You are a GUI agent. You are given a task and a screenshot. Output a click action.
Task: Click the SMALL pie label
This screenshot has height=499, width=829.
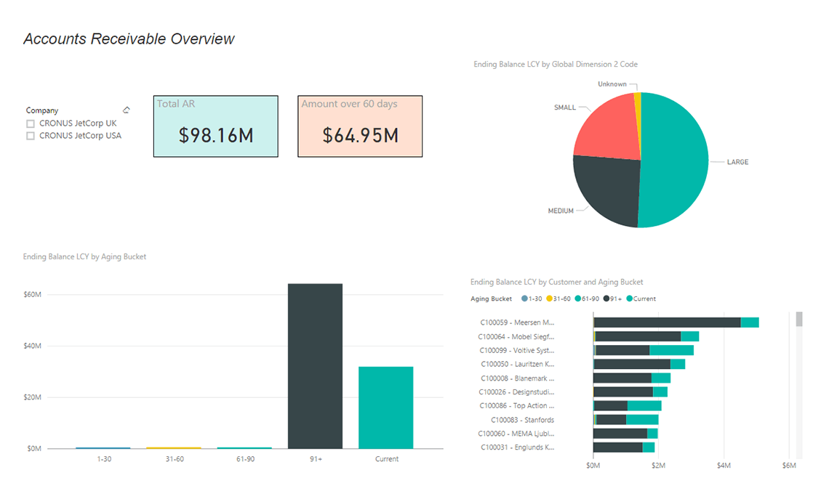coord(564,107)
